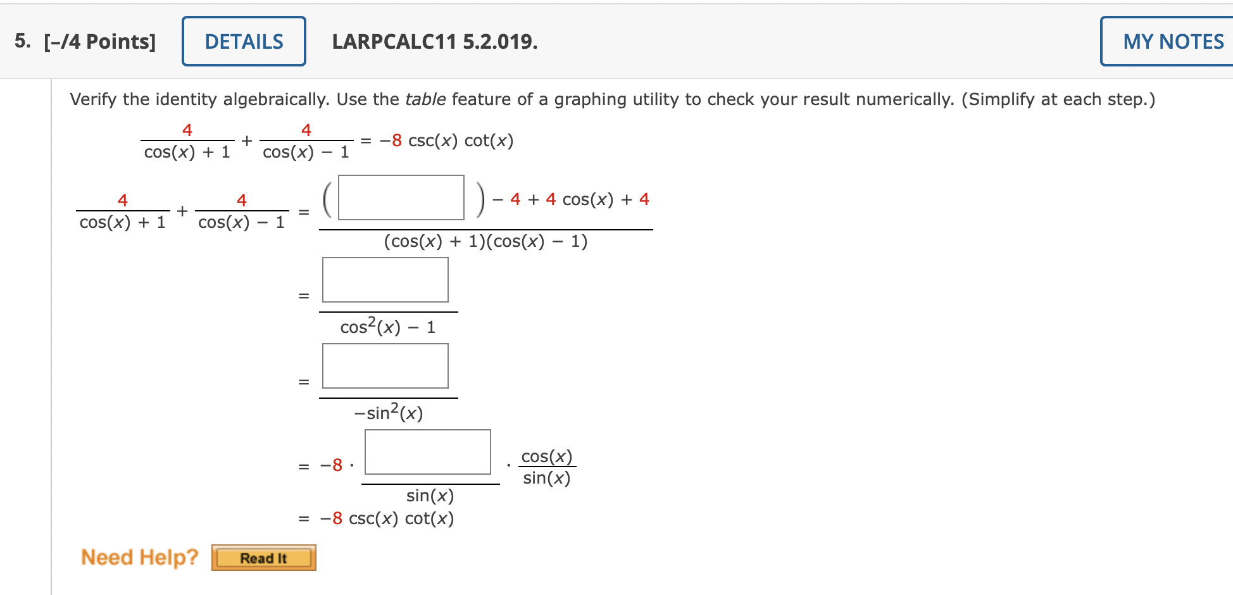Click the answer box above cos²(x) − 1
This screenshot has height=595, width=1233.
385,279
